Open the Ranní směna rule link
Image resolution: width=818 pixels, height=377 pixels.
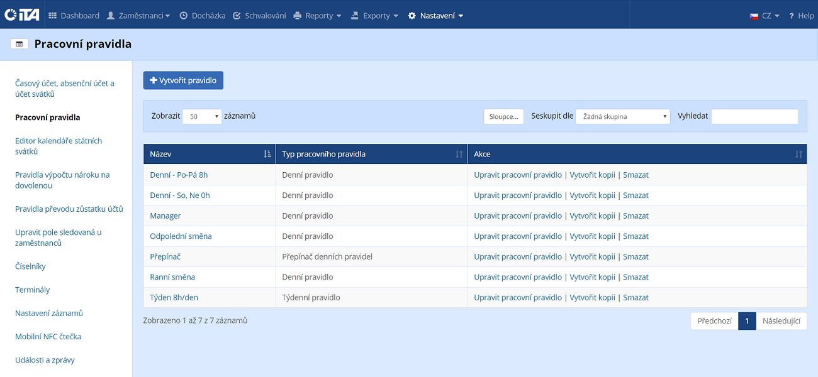[x=172, y=277]
